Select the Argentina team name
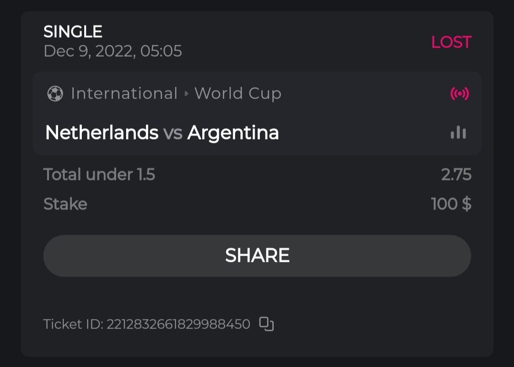The width and height of the screenshot is (514, 367). (x=233, y=133)
